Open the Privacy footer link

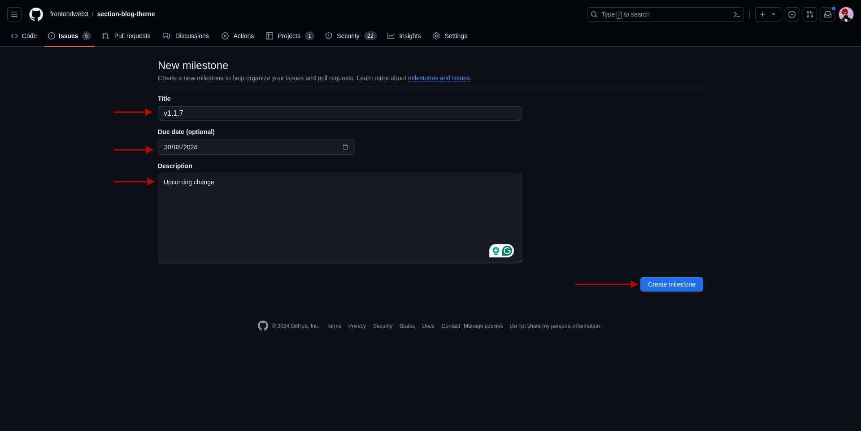357,326
